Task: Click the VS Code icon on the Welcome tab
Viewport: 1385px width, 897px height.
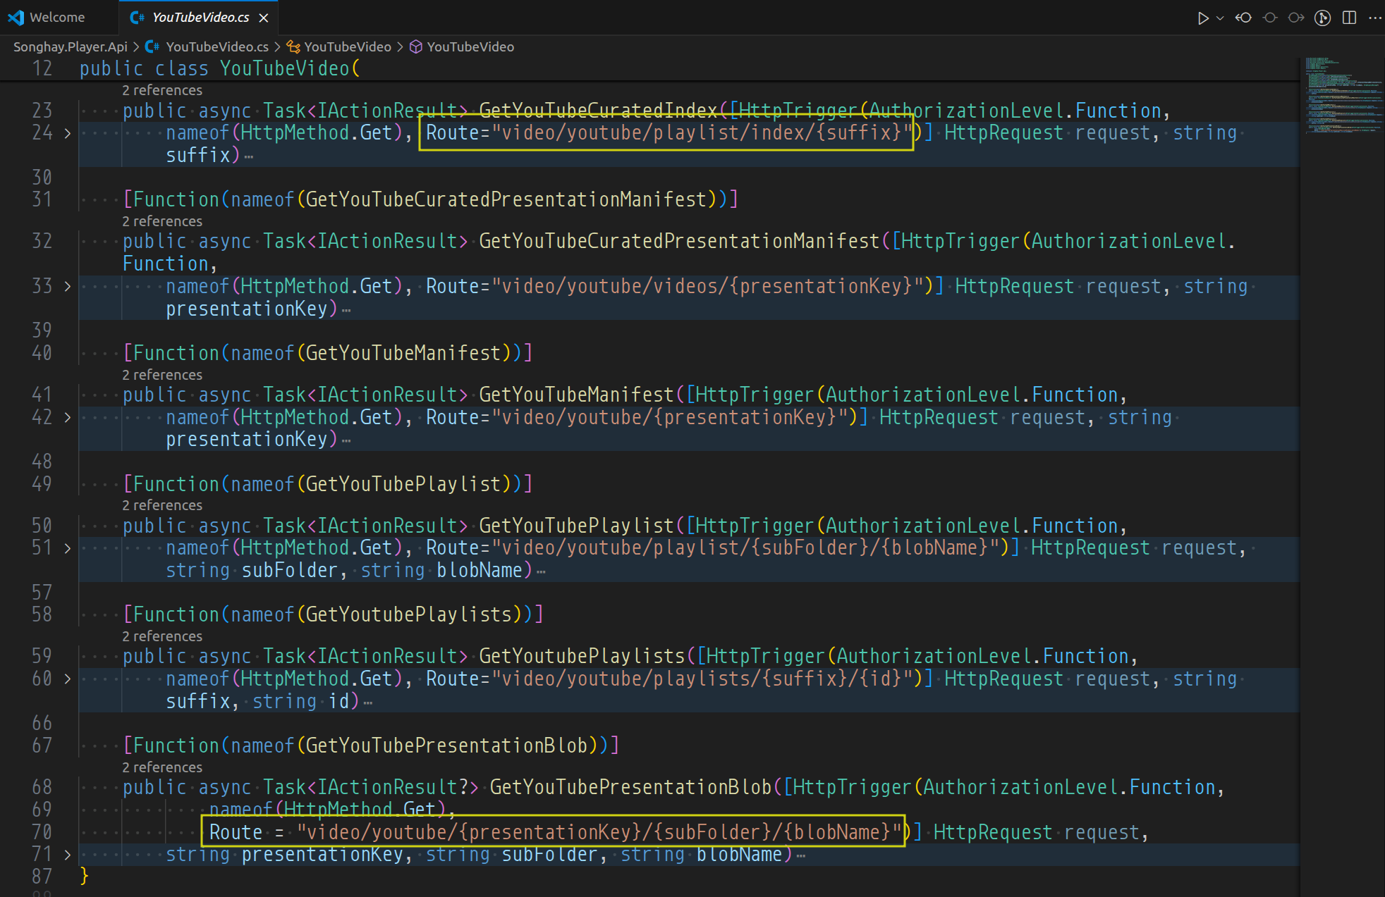Action: coord(16,18)
